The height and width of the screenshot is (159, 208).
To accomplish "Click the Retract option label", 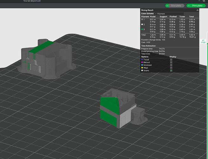I will click(147, 62).
